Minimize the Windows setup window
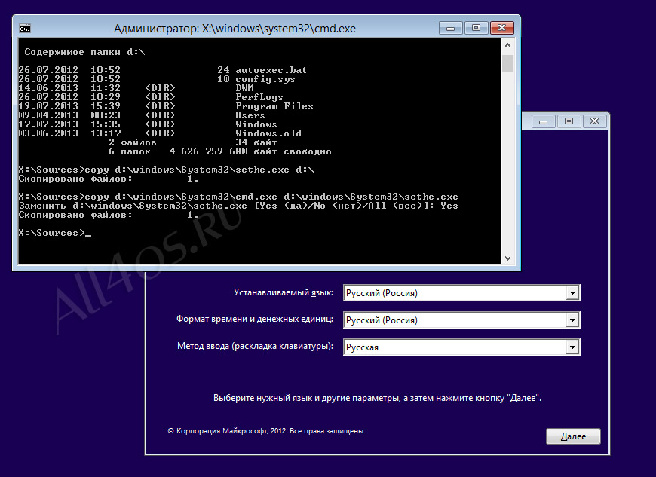 coord(544,121)
